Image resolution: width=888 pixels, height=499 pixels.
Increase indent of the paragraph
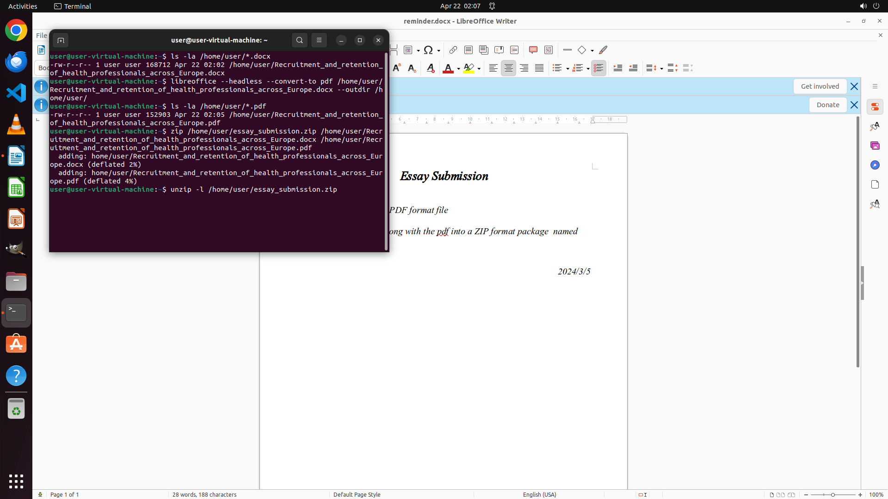point(617,68)
